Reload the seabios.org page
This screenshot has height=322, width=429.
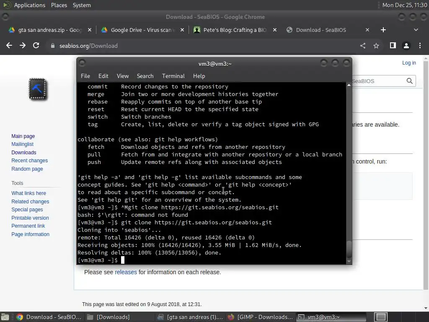tap(36, 45)
